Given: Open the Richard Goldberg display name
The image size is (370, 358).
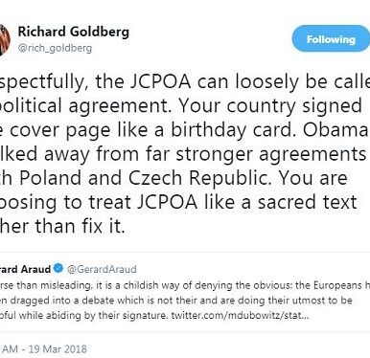Looking at the screenshot, I should (74, 32).
